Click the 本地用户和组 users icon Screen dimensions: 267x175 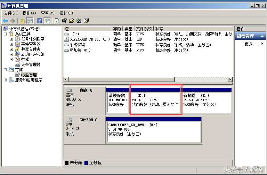[17, 54]
